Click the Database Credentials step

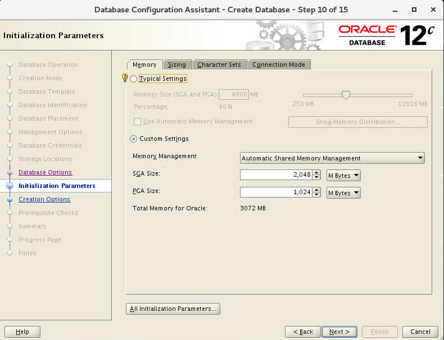pyautogui.click(x=50, y=145)
